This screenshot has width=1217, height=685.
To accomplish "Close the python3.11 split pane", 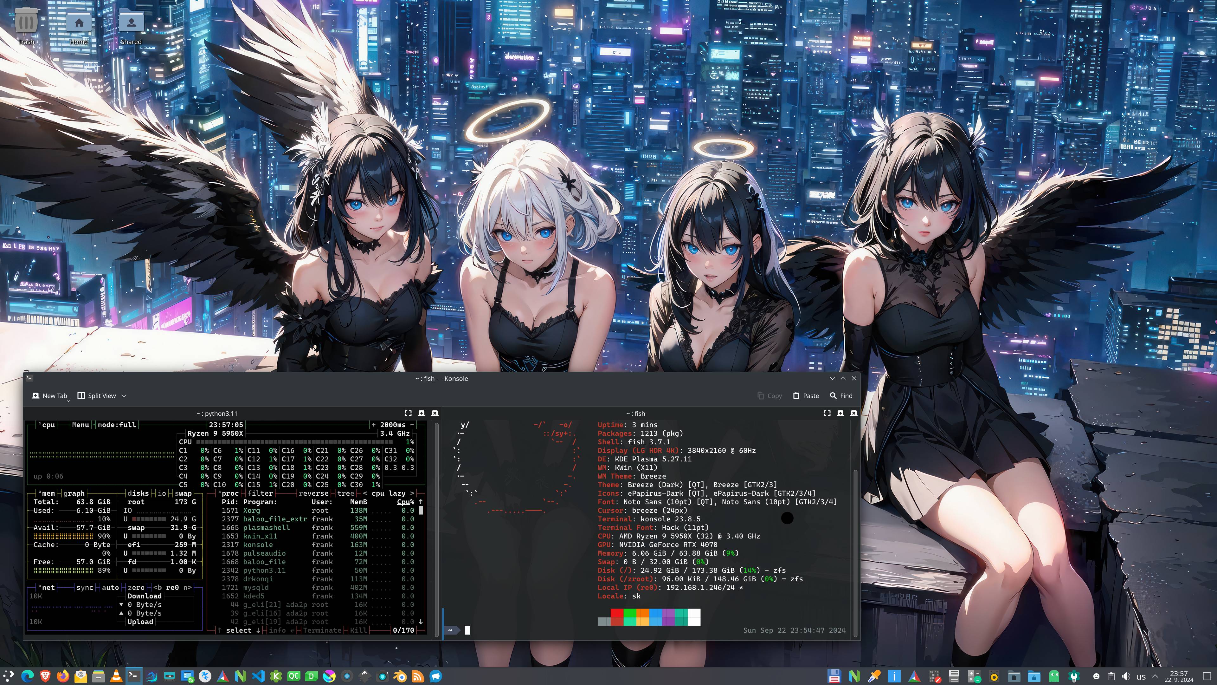I will pos(435,413).
